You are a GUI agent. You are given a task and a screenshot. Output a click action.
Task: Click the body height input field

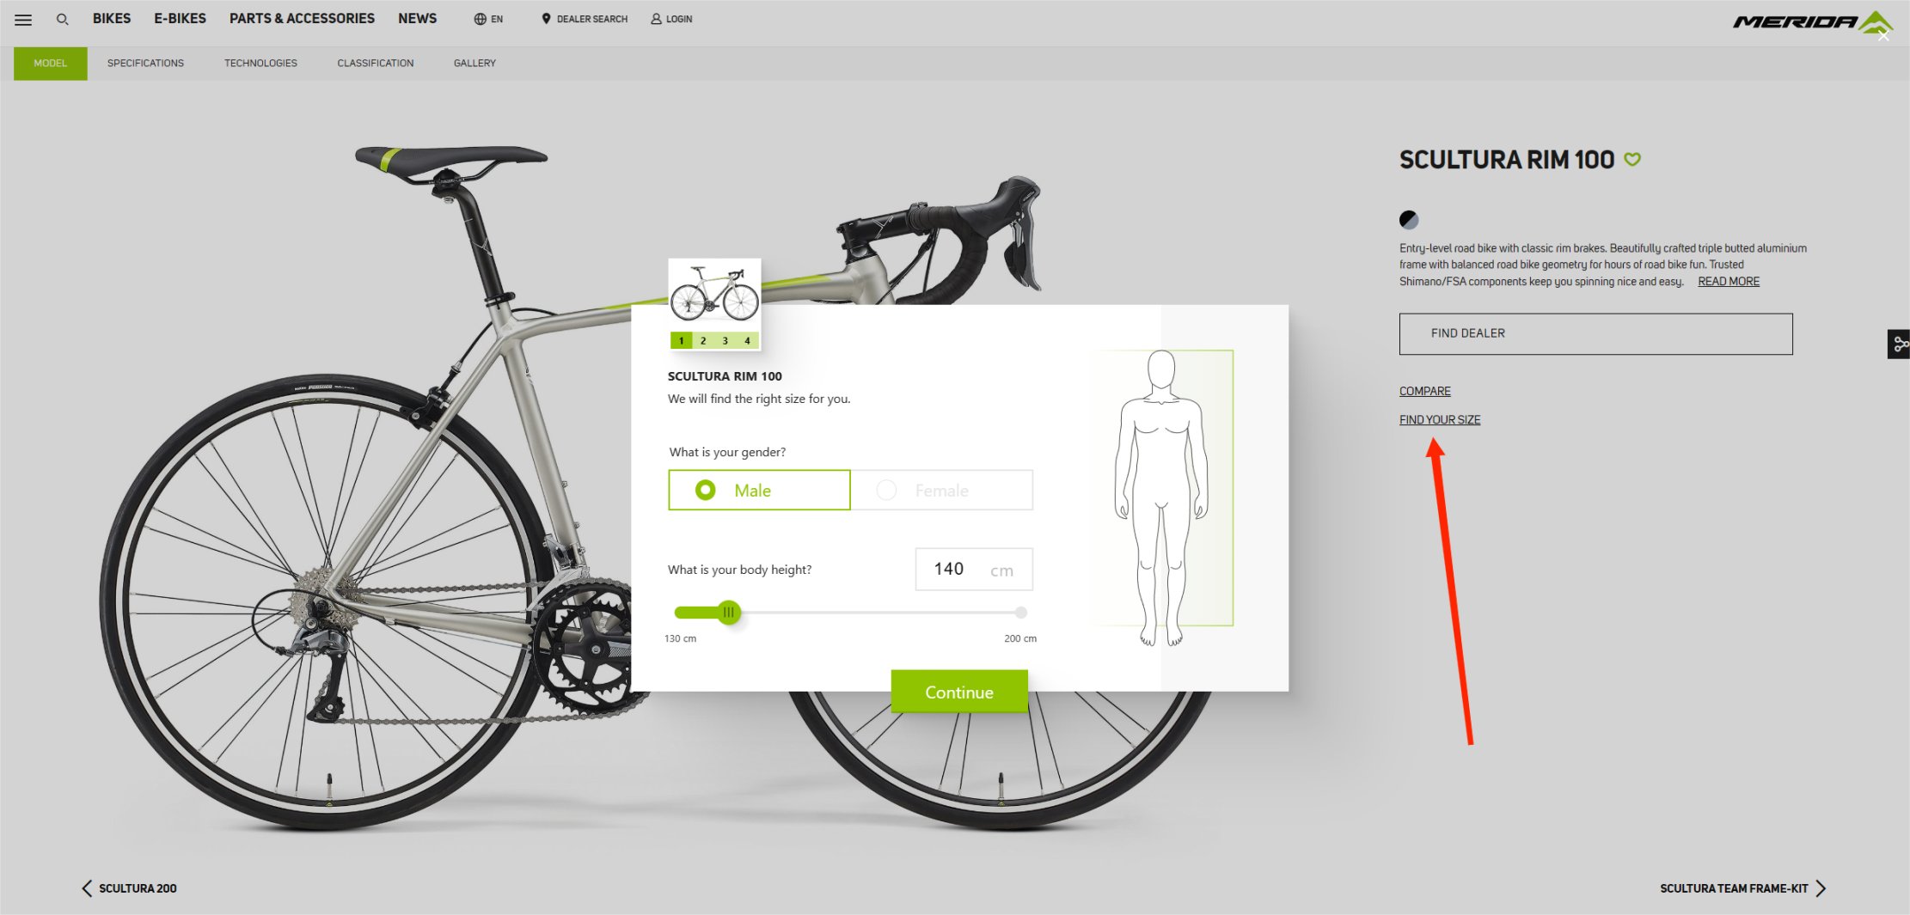click(x=974, y=569)
